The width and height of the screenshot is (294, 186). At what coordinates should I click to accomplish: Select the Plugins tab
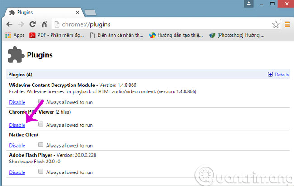(x=43, y=12)
